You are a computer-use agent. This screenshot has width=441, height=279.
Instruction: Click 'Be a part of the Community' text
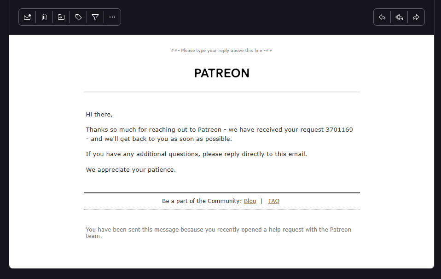click(202, 201)
